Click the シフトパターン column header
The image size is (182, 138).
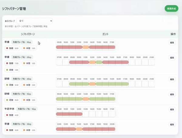(28, 34)
